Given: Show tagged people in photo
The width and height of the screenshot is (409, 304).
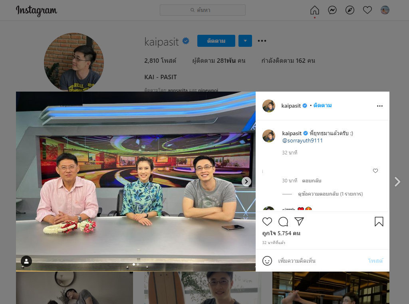Looking at the screenshot, I should (x=26, y=261).
